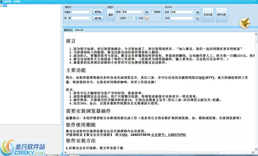The width and height of the screenshot is (258, 156).
Task: Click the 搜天猫 button
Action: (98, 18)
